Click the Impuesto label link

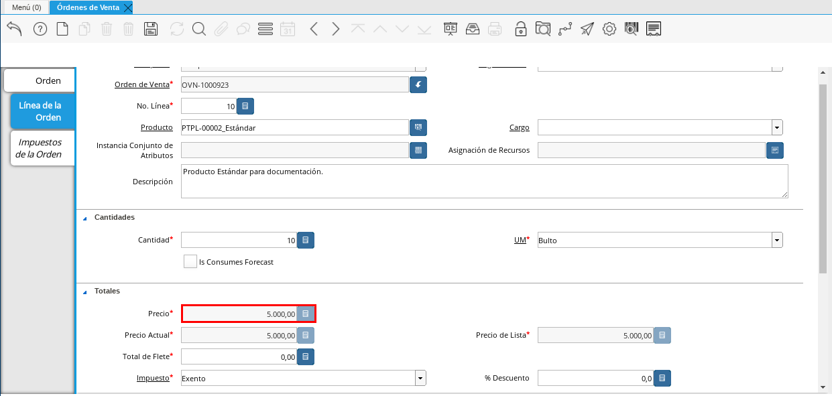click(x=153, y=378)
